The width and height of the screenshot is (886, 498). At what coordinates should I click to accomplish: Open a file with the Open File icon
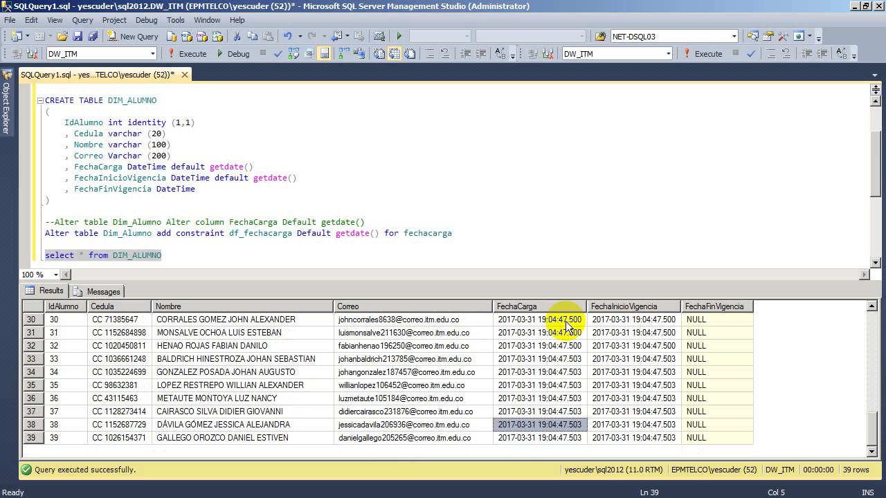(x=62, y=36)
